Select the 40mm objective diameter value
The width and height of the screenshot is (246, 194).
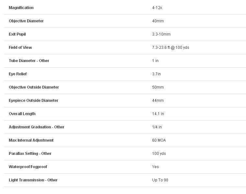158,21
